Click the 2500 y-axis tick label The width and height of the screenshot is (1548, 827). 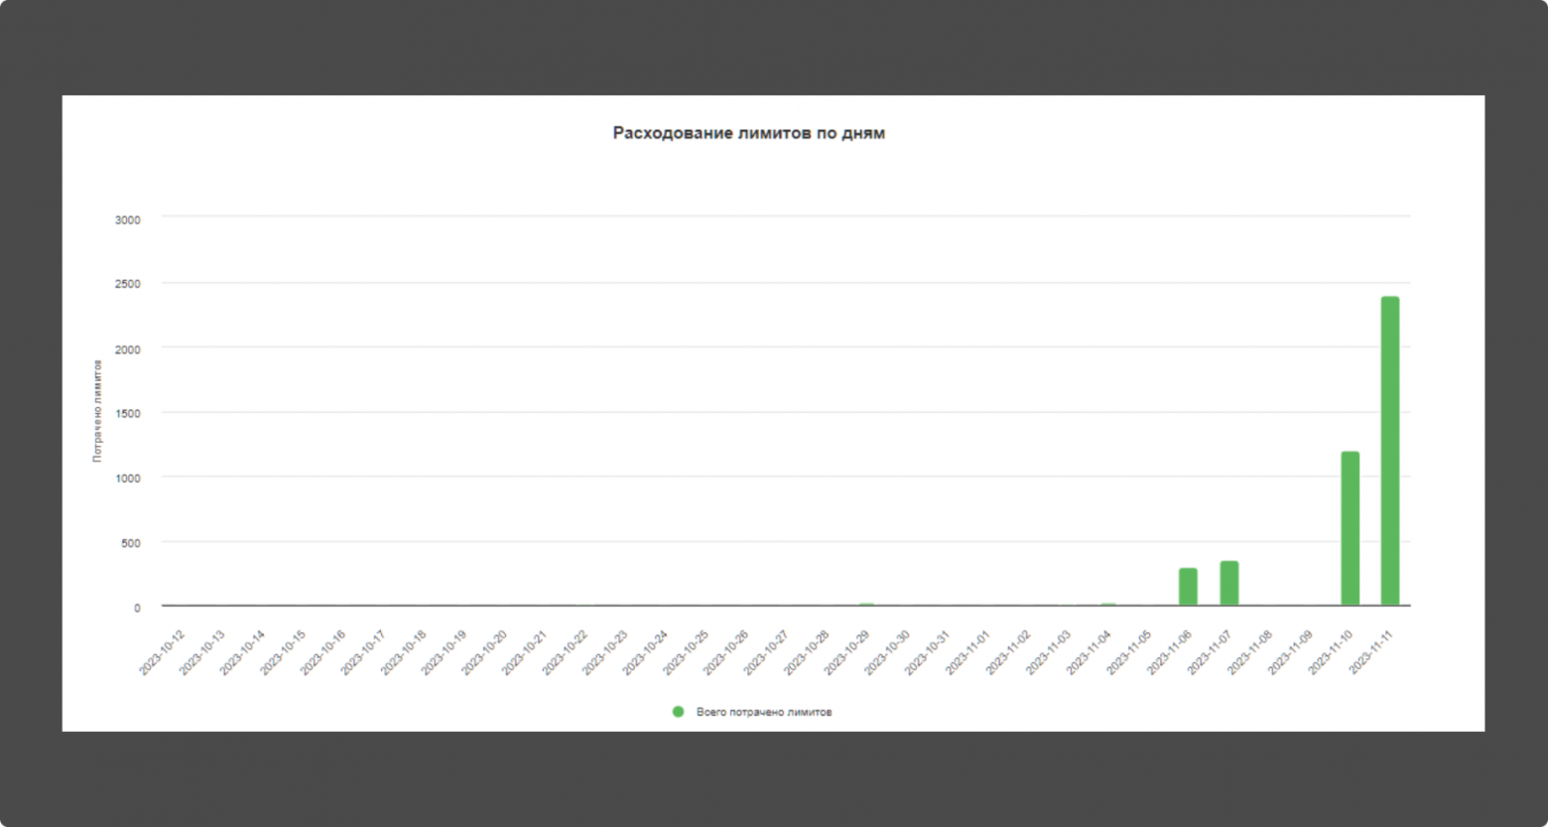coord(128,284)
